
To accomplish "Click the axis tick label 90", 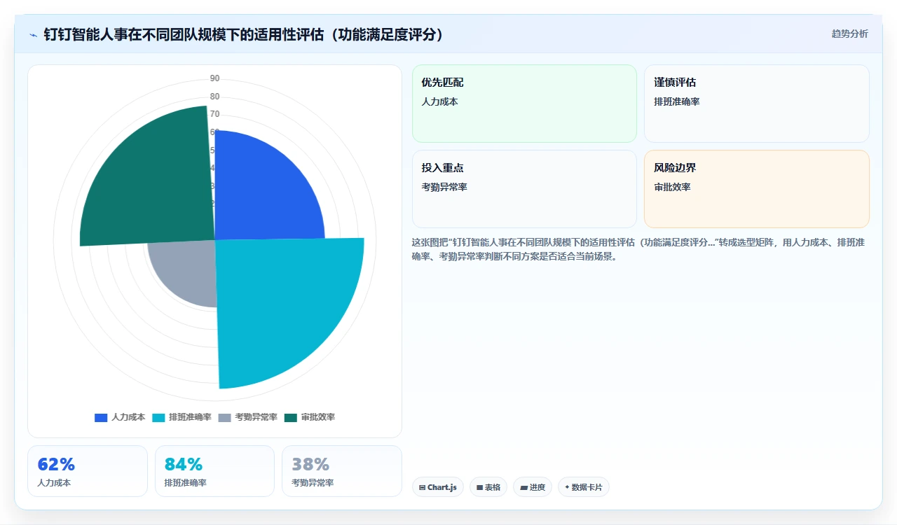I will coord(214,78).
